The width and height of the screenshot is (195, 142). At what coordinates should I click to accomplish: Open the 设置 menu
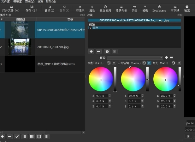click(x=40, y=2)
